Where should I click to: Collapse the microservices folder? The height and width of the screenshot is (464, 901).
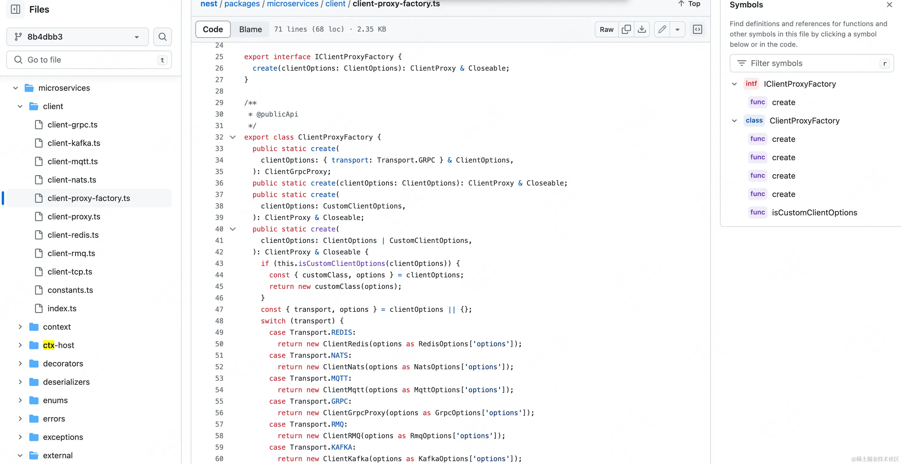click(15, 88)
